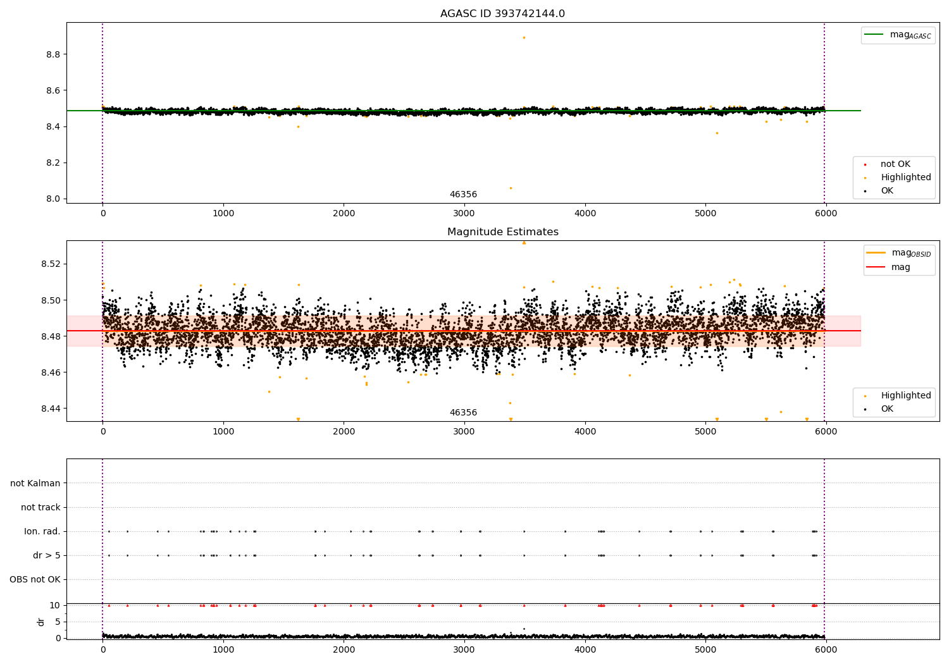Screen dimensions: 949x664
Task: Click the 'AGASC ID 393742144.0' plot title
Action: click(x=502, y=14)
